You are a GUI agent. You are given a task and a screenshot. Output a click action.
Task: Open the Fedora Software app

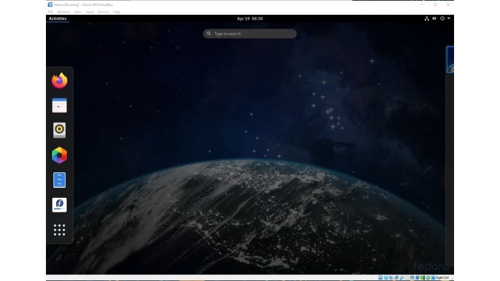[59, 205]
